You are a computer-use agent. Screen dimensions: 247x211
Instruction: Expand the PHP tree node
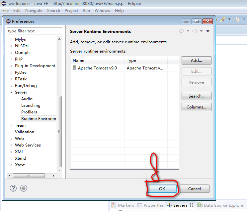11,59
